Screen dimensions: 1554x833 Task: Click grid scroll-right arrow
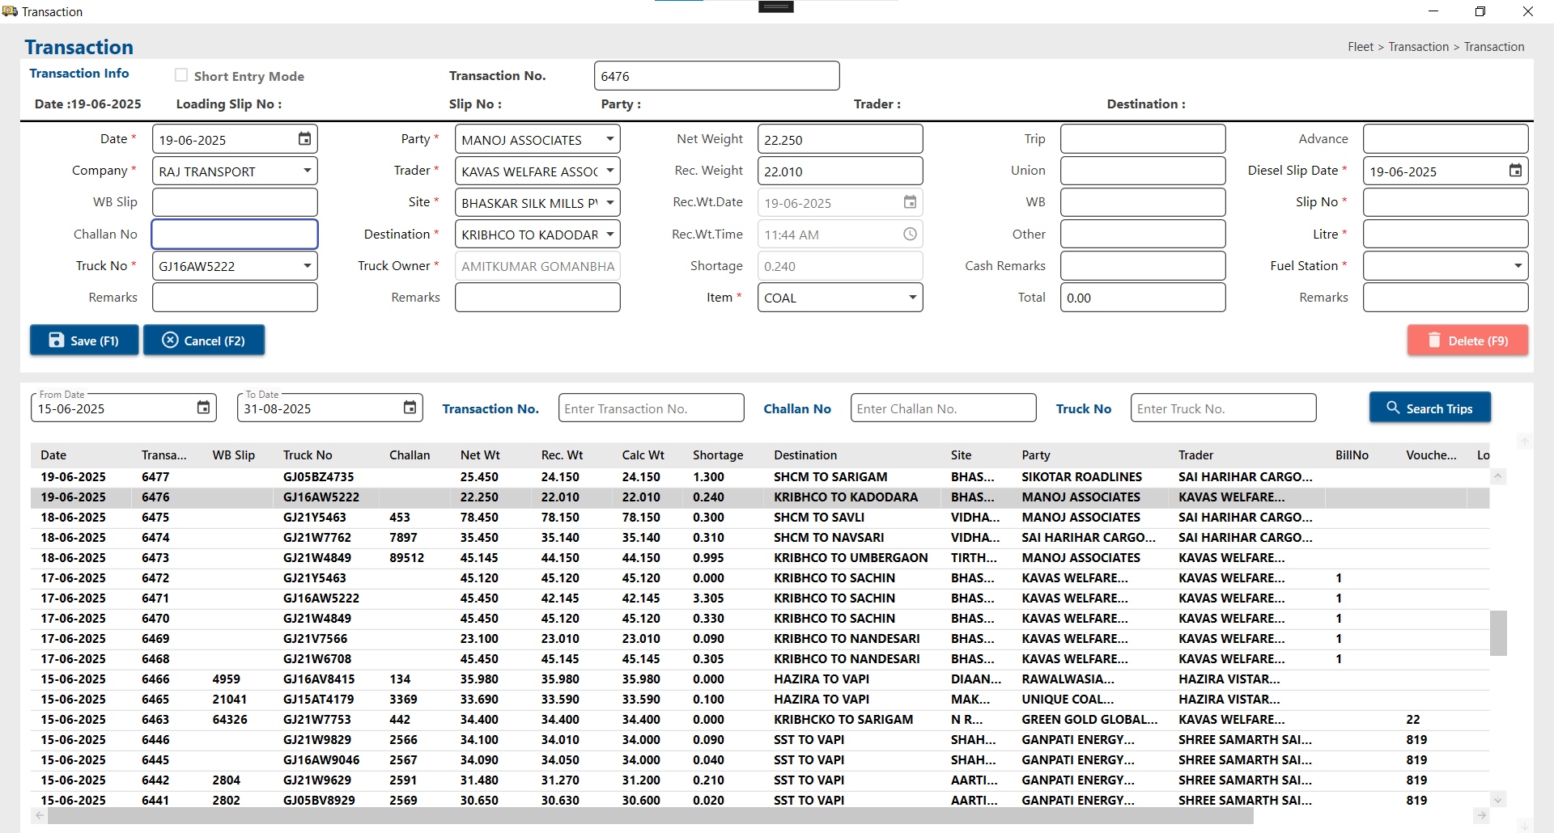[1481, 816]
